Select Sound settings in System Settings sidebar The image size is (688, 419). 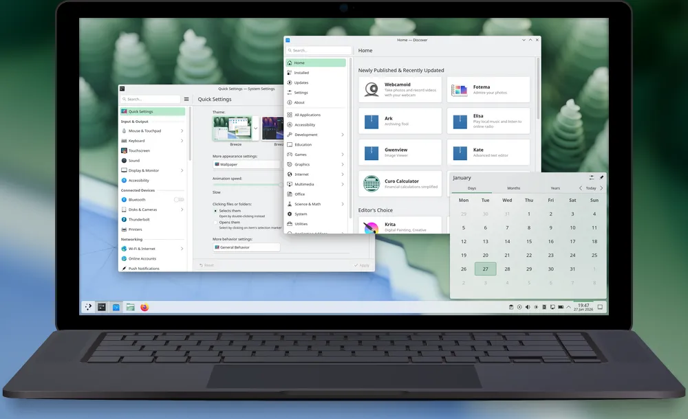(x=136, y=160)
